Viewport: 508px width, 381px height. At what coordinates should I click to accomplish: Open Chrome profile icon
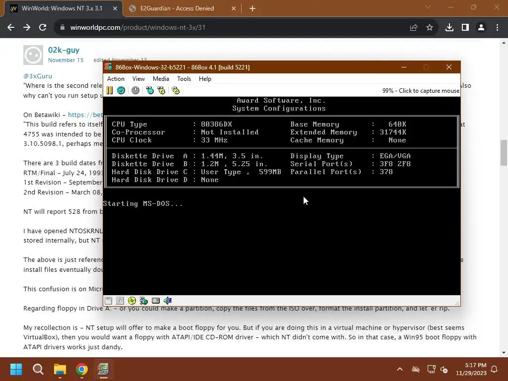[481, 28]
